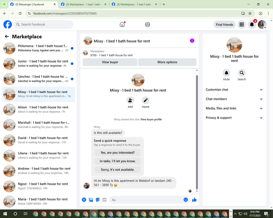
Task: Click Missy's listing thumbnail in right panel
Action: [234, 45]
